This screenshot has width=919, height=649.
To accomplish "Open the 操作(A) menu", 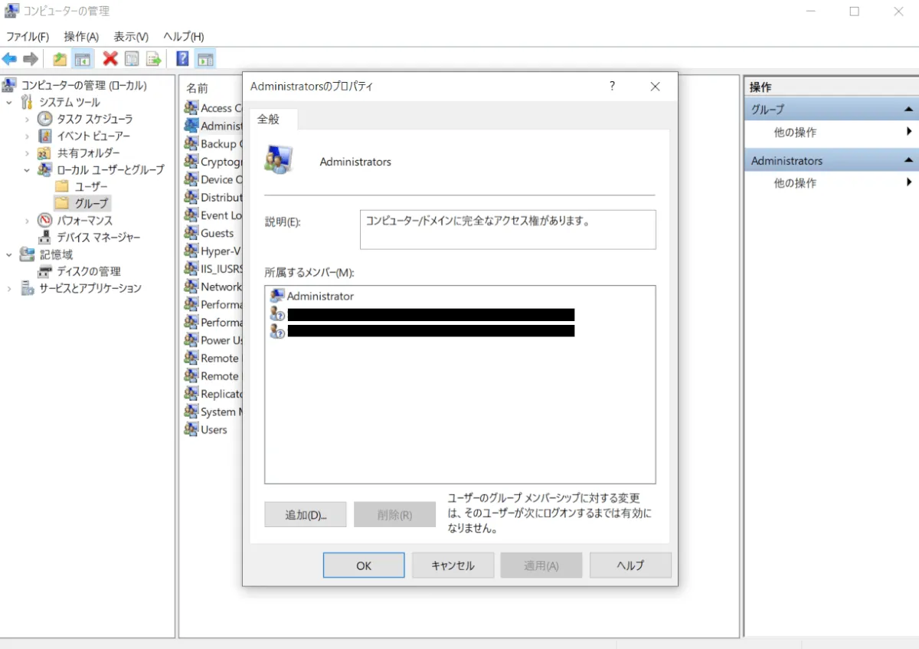I will pyautogui.click(x=81, y=36).
